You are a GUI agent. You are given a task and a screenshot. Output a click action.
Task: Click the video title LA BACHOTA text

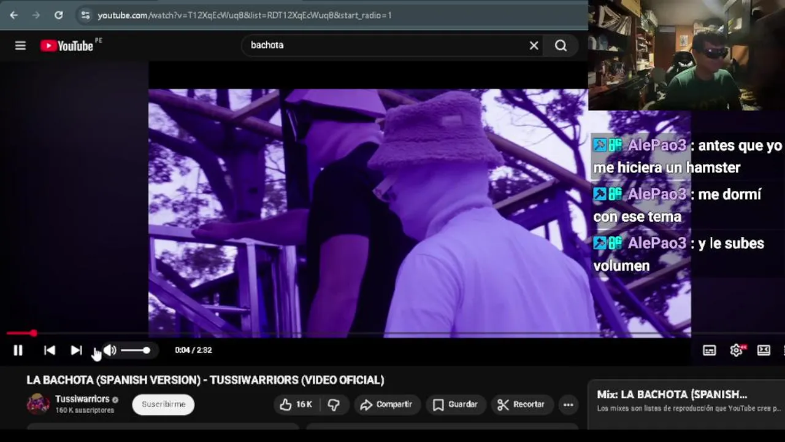205,380
